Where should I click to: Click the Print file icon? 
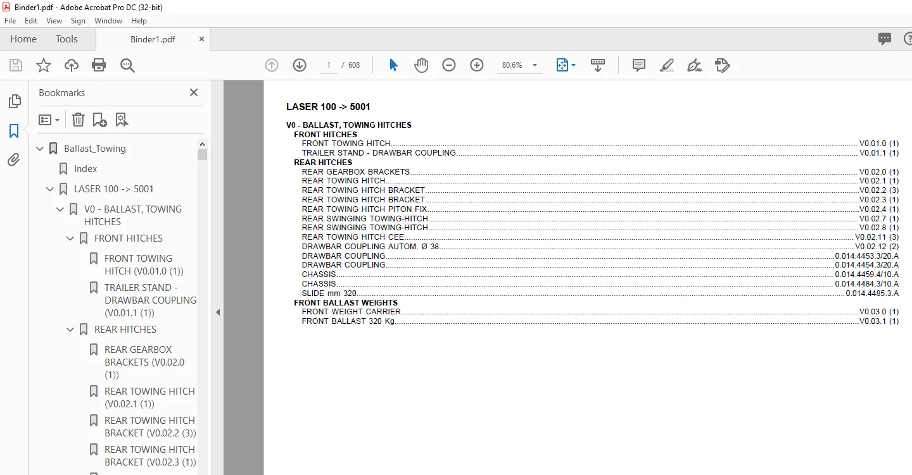point(99,65)
